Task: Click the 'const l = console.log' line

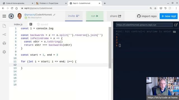Action: pyautogui.click(x=37, y=28)
